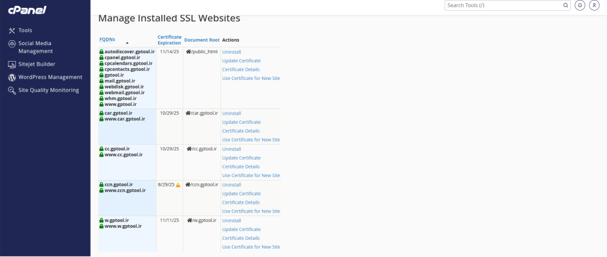This screenshot has width=607, height=257.
Task: Use /public_html certificate for new site
Action: [x=251, y=78]
